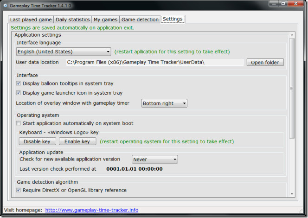Screen dimensions: 308x218
Task: Close the Gameplay Time Tracker window
Action: coord(296,4)
